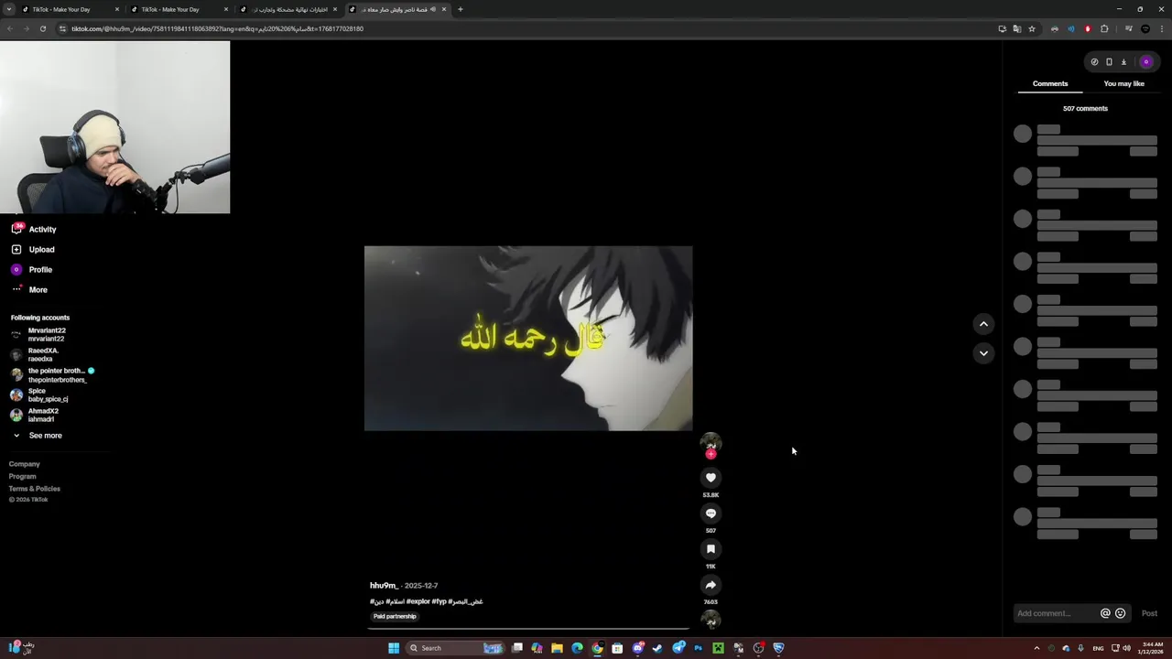Screen dimensions: 1172x659
Task: Switch to second TikTok - Make Your Day tab
Action: pyautogui.click(x=179, y=9)
